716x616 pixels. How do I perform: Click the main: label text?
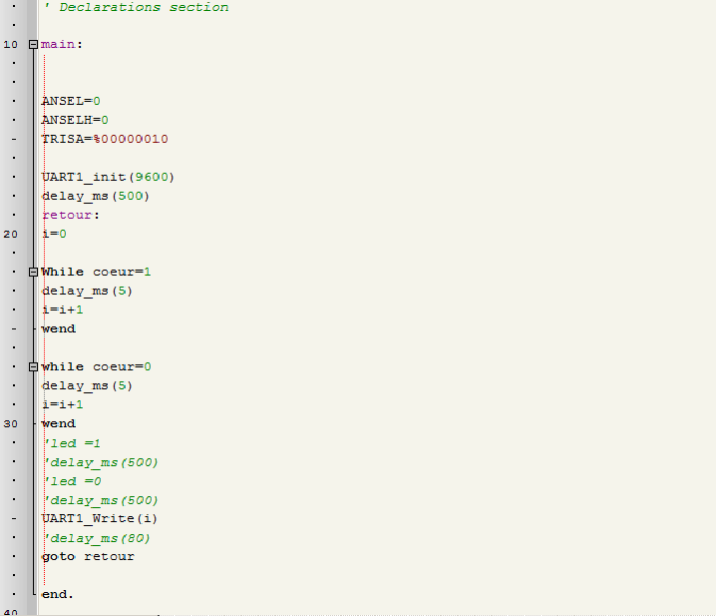tap(62, 45)
